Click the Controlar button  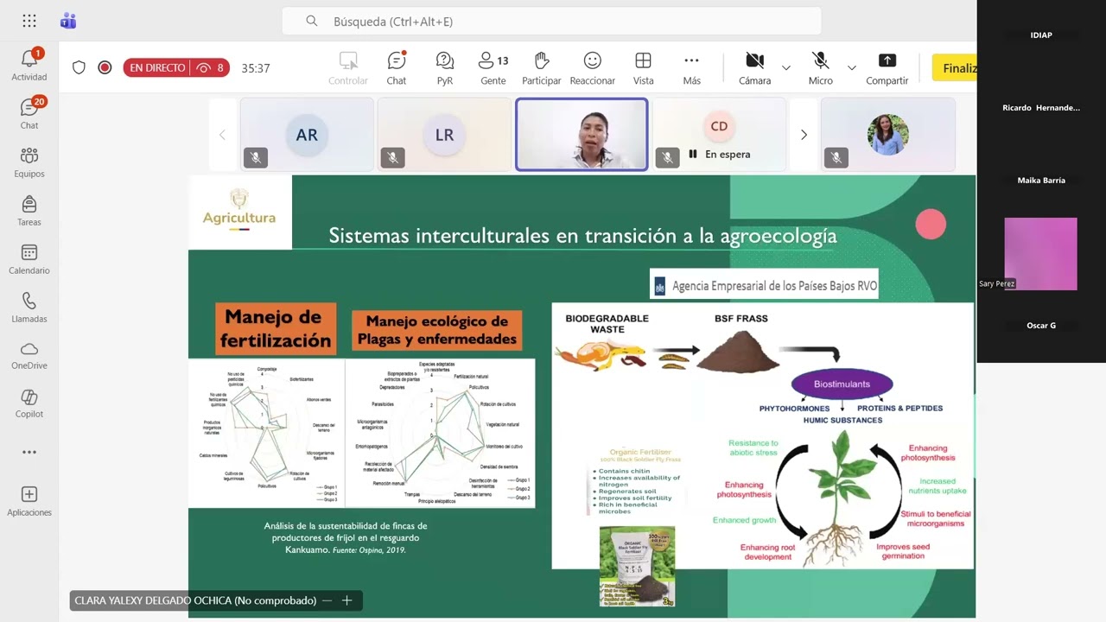tap(348, 68)
